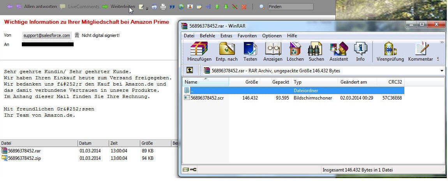448x182 pixels.
Task: Sort WinRAR list by Gepackt column
Action: point(276,82)
